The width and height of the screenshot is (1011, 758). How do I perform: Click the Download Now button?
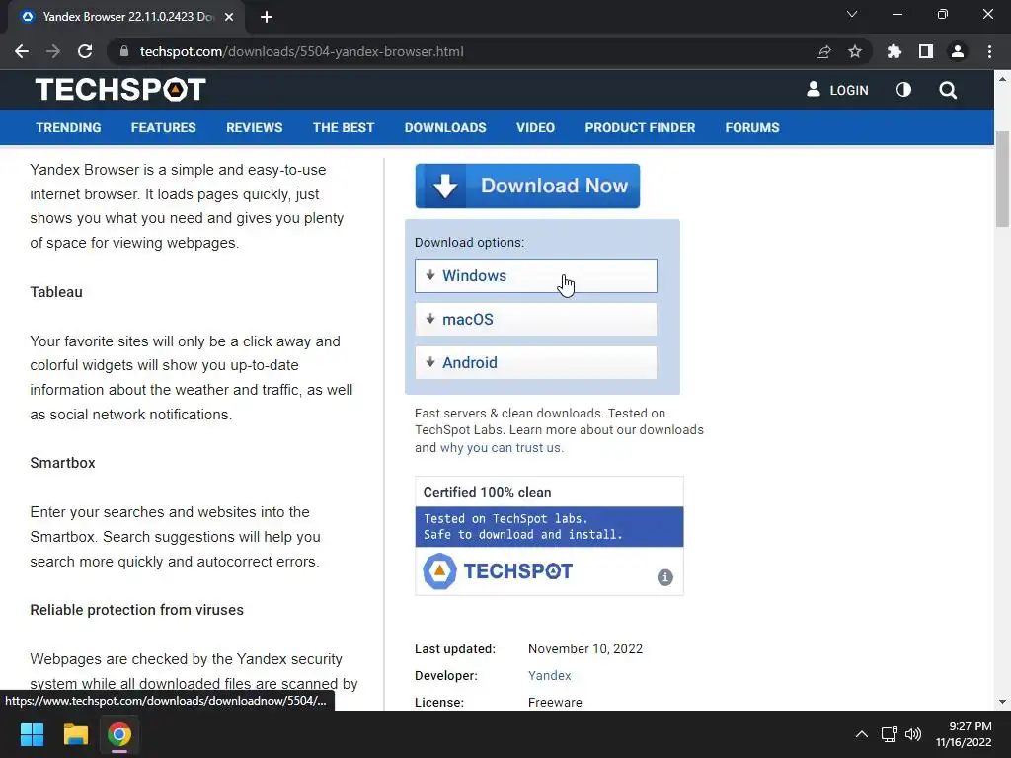[x=527, y=186]
